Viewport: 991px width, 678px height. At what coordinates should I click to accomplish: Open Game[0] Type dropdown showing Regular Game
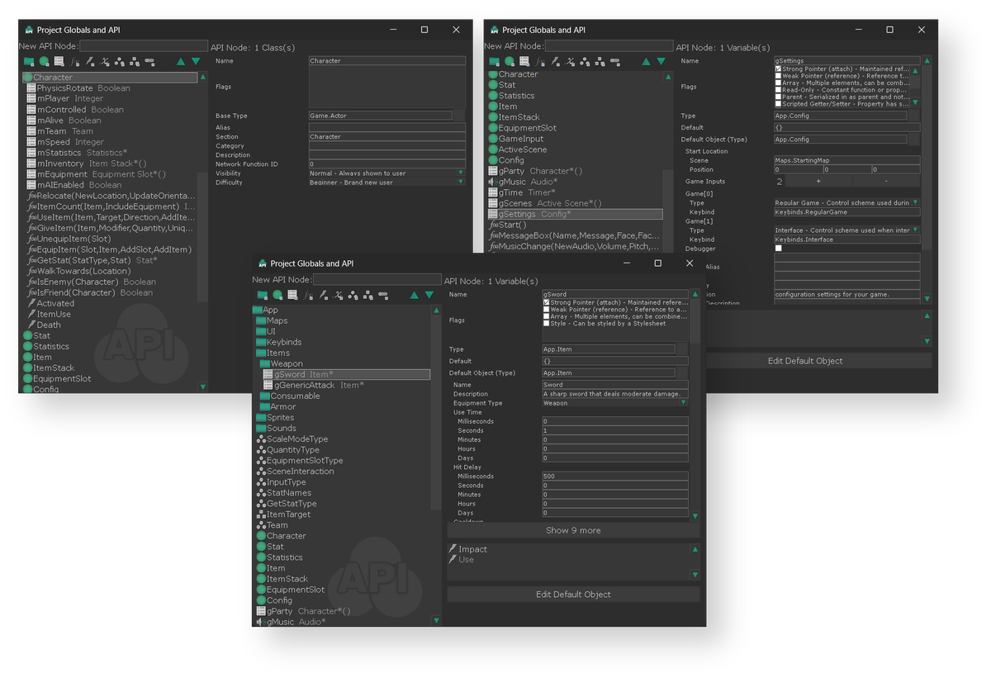click(x=846, y=202)
